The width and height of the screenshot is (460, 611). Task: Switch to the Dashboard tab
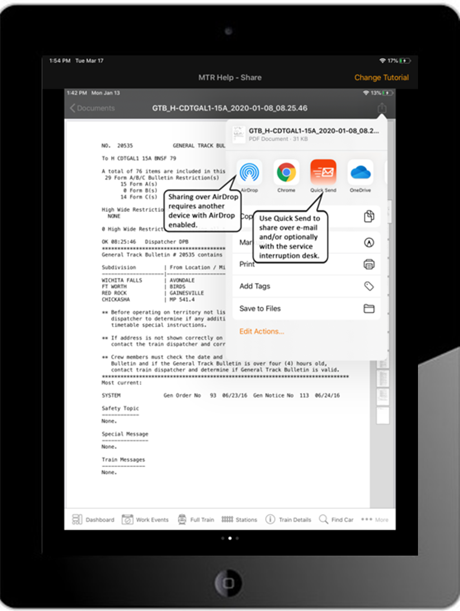pos(93,519)
